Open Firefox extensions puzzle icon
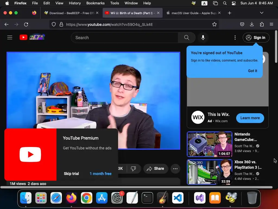 click(x=262, y=24)
